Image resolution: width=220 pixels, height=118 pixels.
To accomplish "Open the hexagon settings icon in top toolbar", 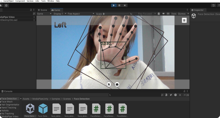I will tap(6, 5).
